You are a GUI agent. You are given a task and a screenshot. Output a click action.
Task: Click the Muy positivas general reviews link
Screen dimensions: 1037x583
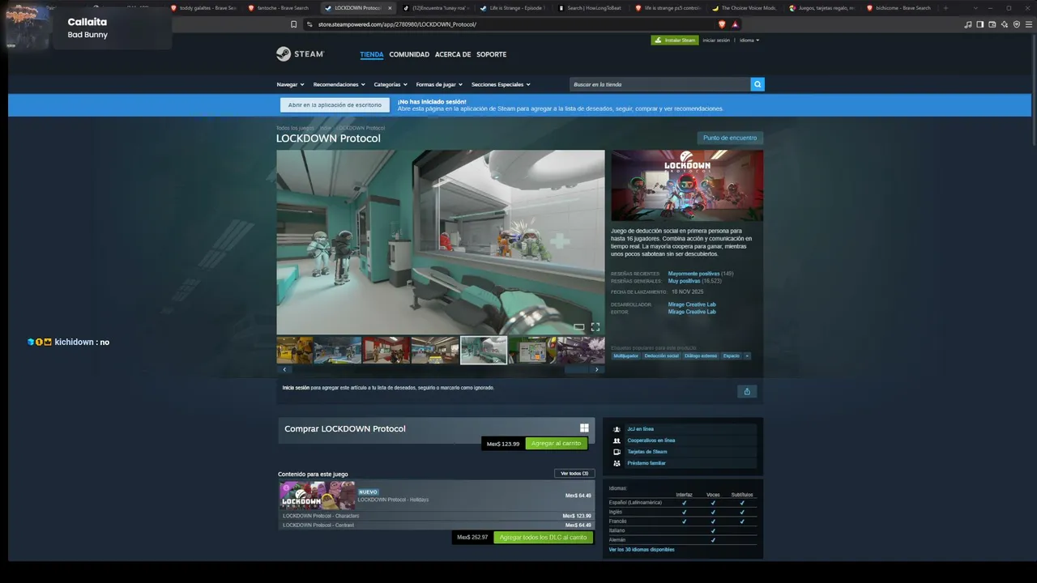point(684,281)
